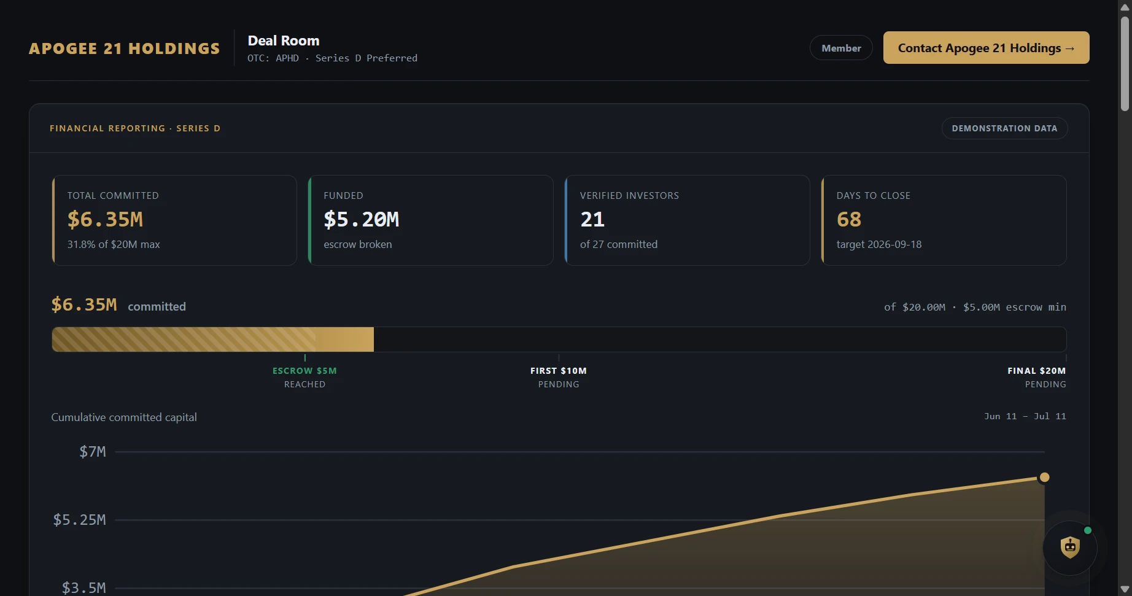Screen dimensions: 1132x596
Task: Click the Deal Room heading
Action: (284, 41)
